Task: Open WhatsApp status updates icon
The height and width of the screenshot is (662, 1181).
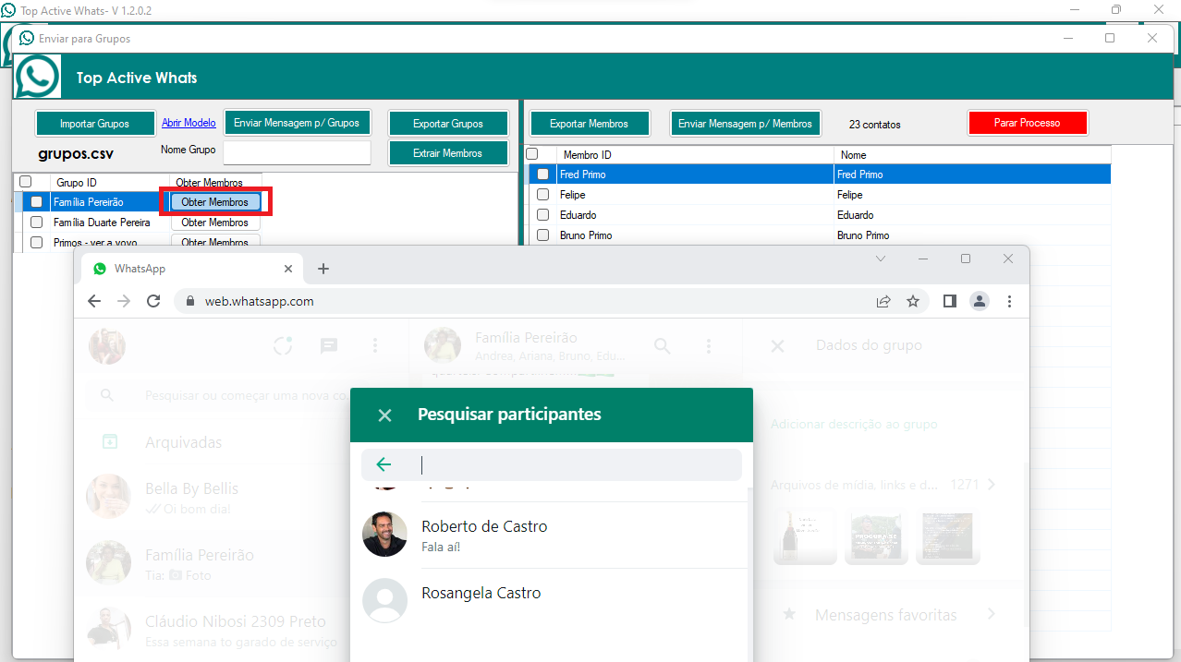Action: pyautogui.click(x=283, y=345)
